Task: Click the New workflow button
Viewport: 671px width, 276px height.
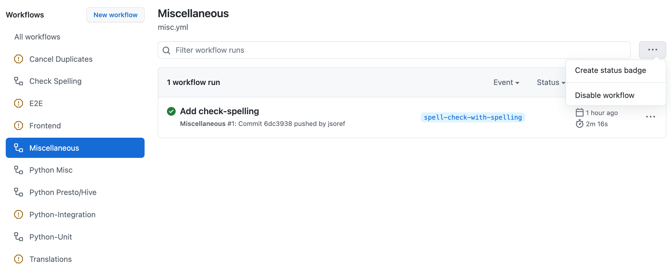Action: click(115, 15)
